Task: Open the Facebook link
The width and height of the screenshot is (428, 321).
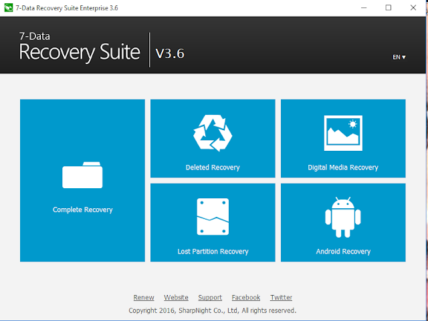Action: (x=246, y=297)
